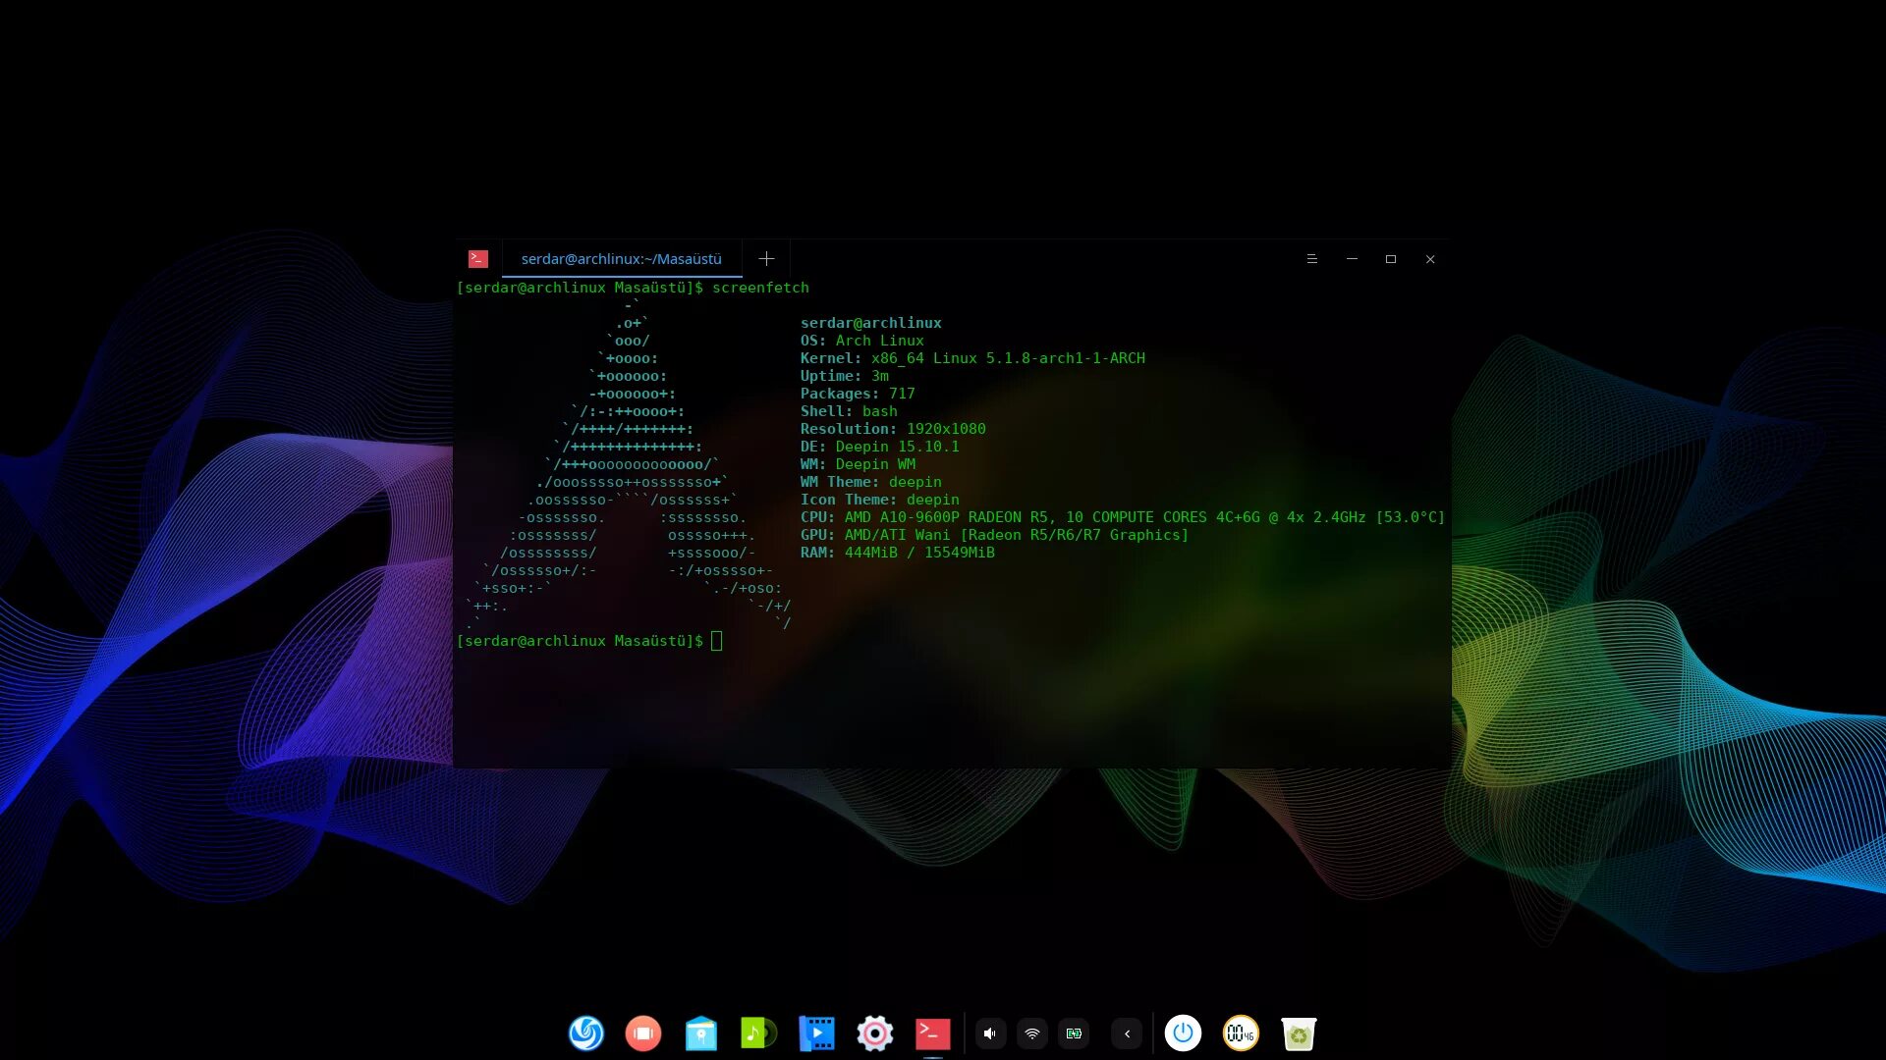
Task: Click the terminal app icon in titlebar
Action: click(478, 259)
